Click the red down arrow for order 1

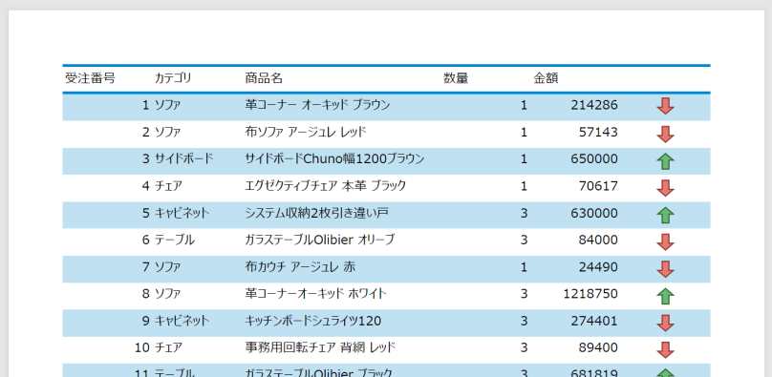[665, 106]
